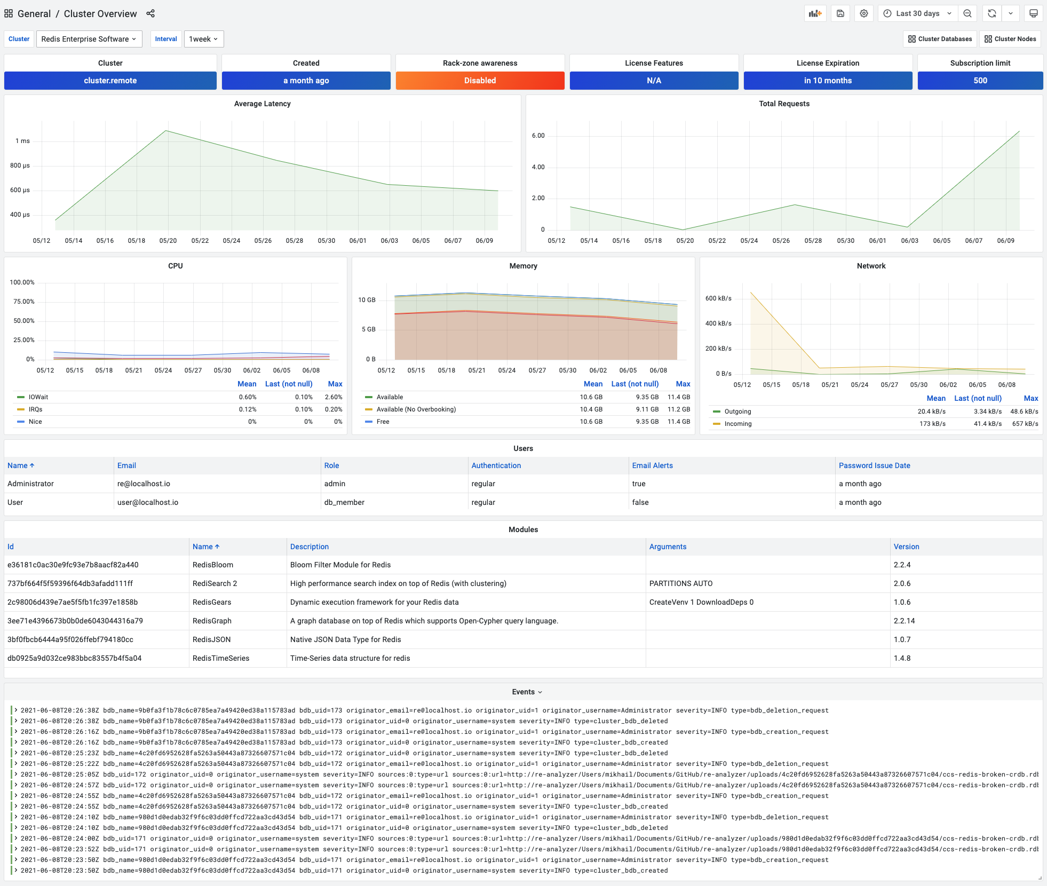Open the Cluster Databases dashboard link

(x=940, y=38)
